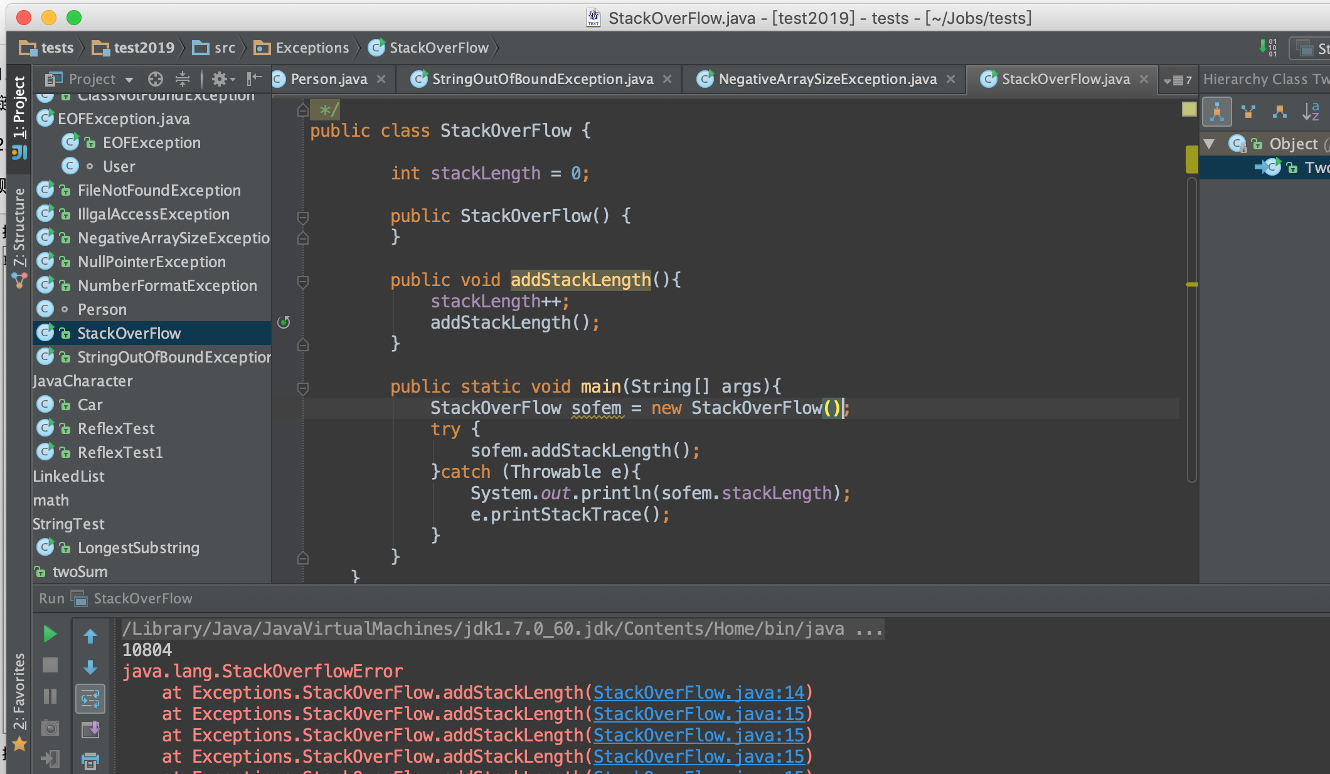Click the yellow inspection status square

[x=1189, y=109]
